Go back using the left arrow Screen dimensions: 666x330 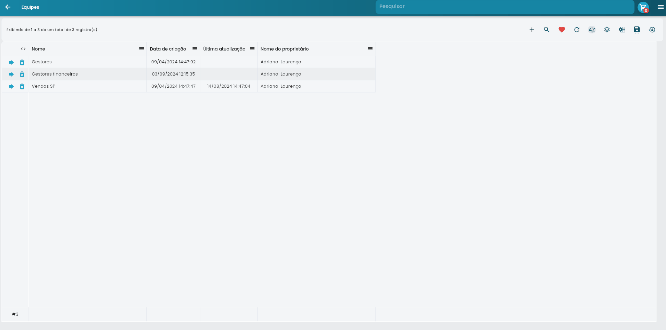8,7
